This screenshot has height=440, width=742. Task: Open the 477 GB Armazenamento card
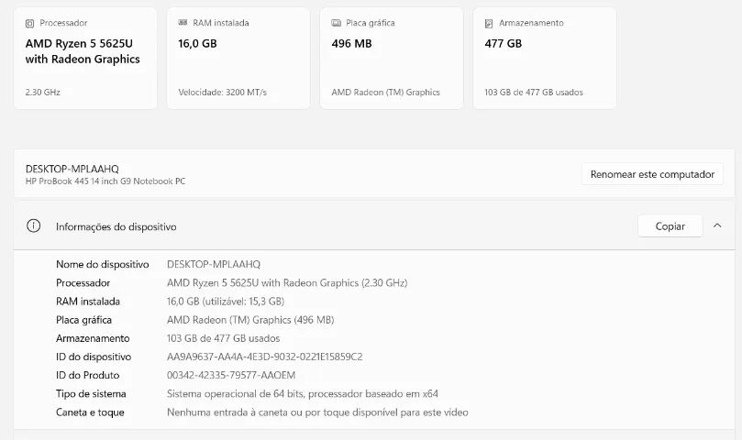tap(545, 58)
